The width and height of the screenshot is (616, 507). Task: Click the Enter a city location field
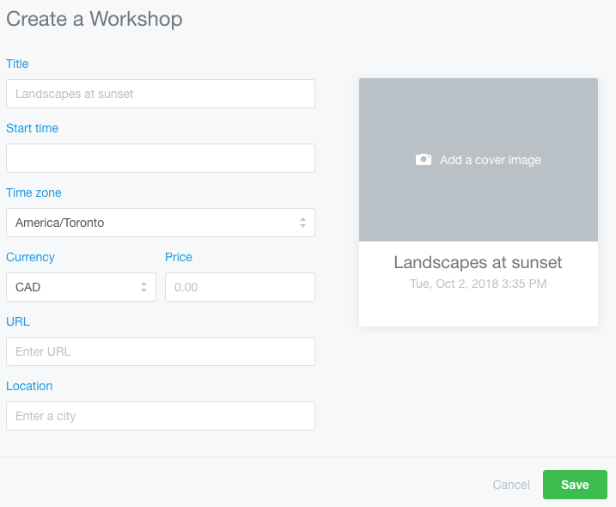coord(161,416)
